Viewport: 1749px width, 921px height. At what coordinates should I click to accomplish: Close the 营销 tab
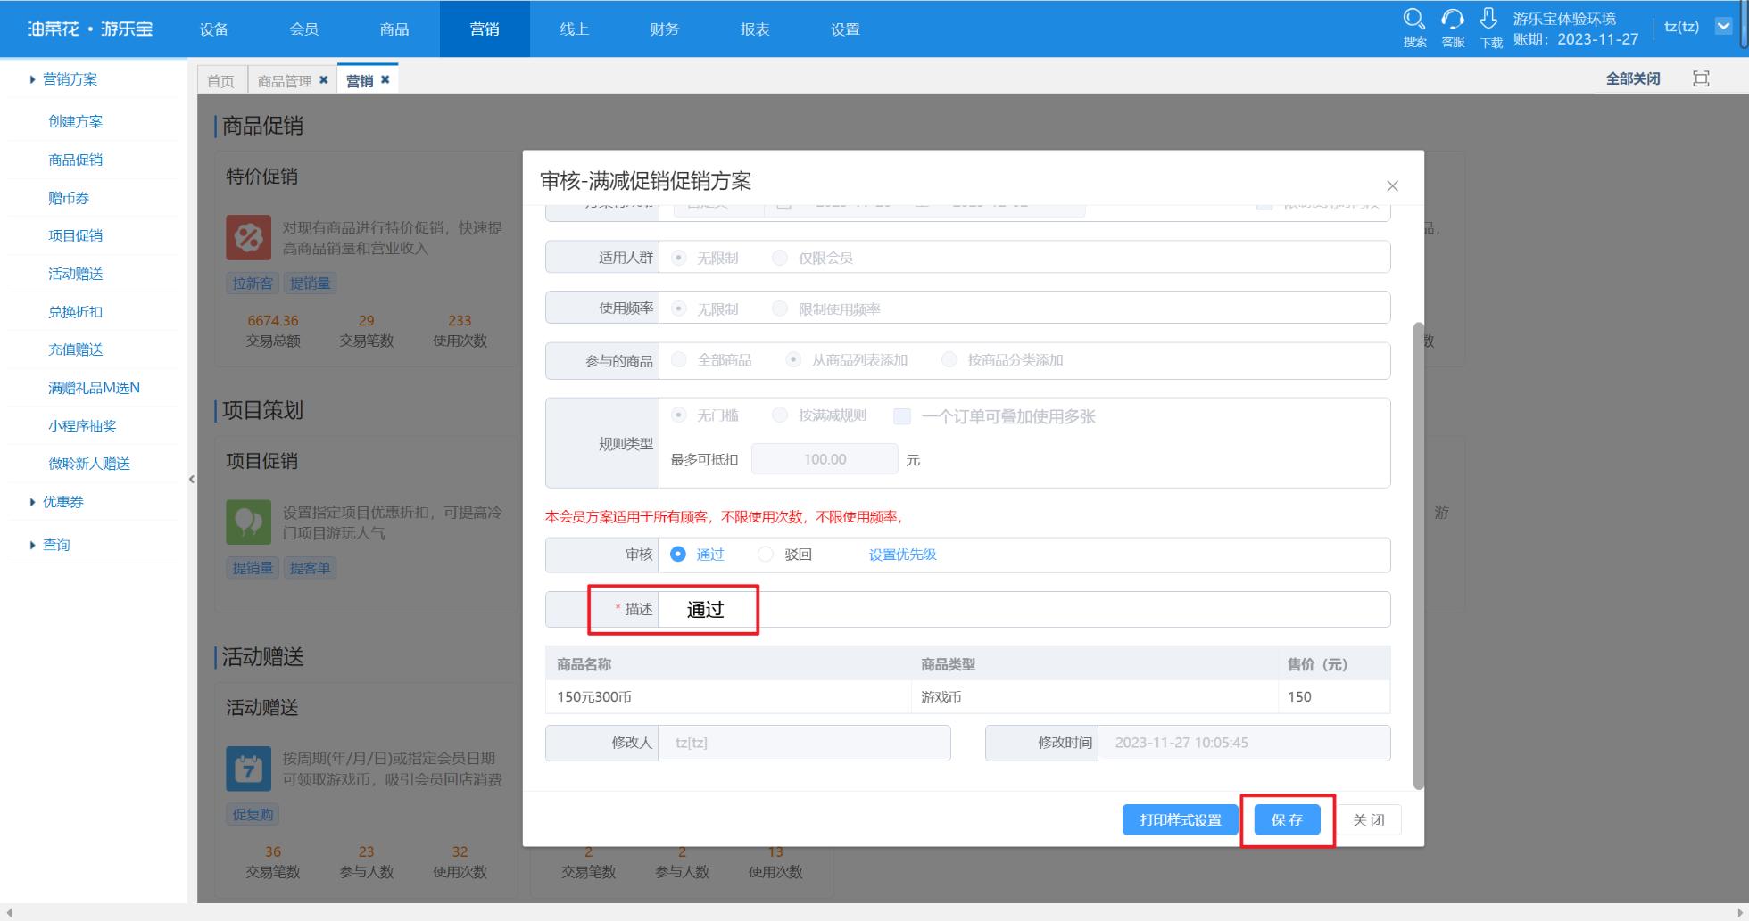385,79
